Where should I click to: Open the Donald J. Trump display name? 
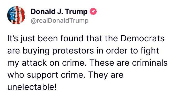coord(59,12)
